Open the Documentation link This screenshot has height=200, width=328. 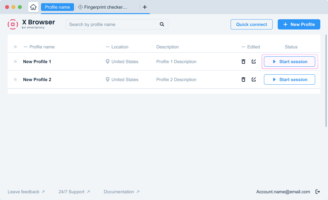tap(121, 192)
